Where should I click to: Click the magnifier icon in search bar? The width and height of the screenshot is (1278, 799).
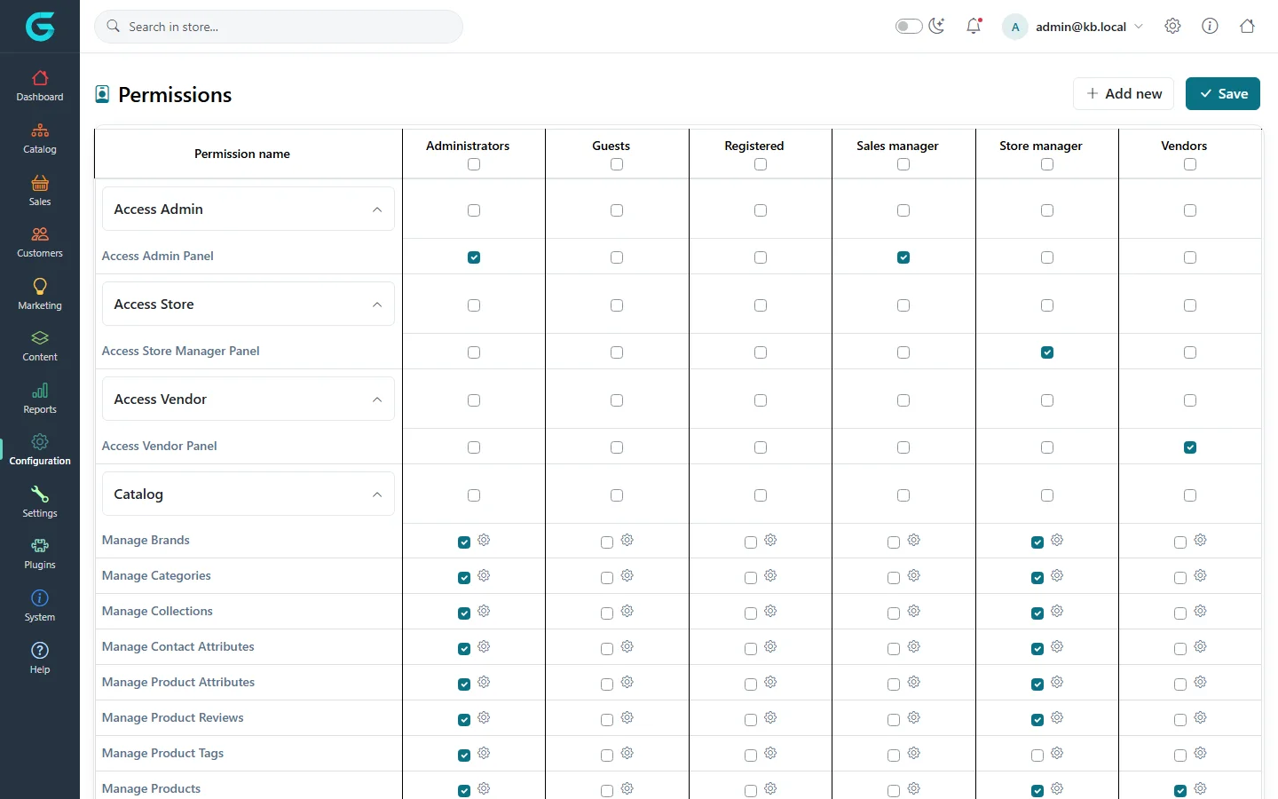coord(114,27)
